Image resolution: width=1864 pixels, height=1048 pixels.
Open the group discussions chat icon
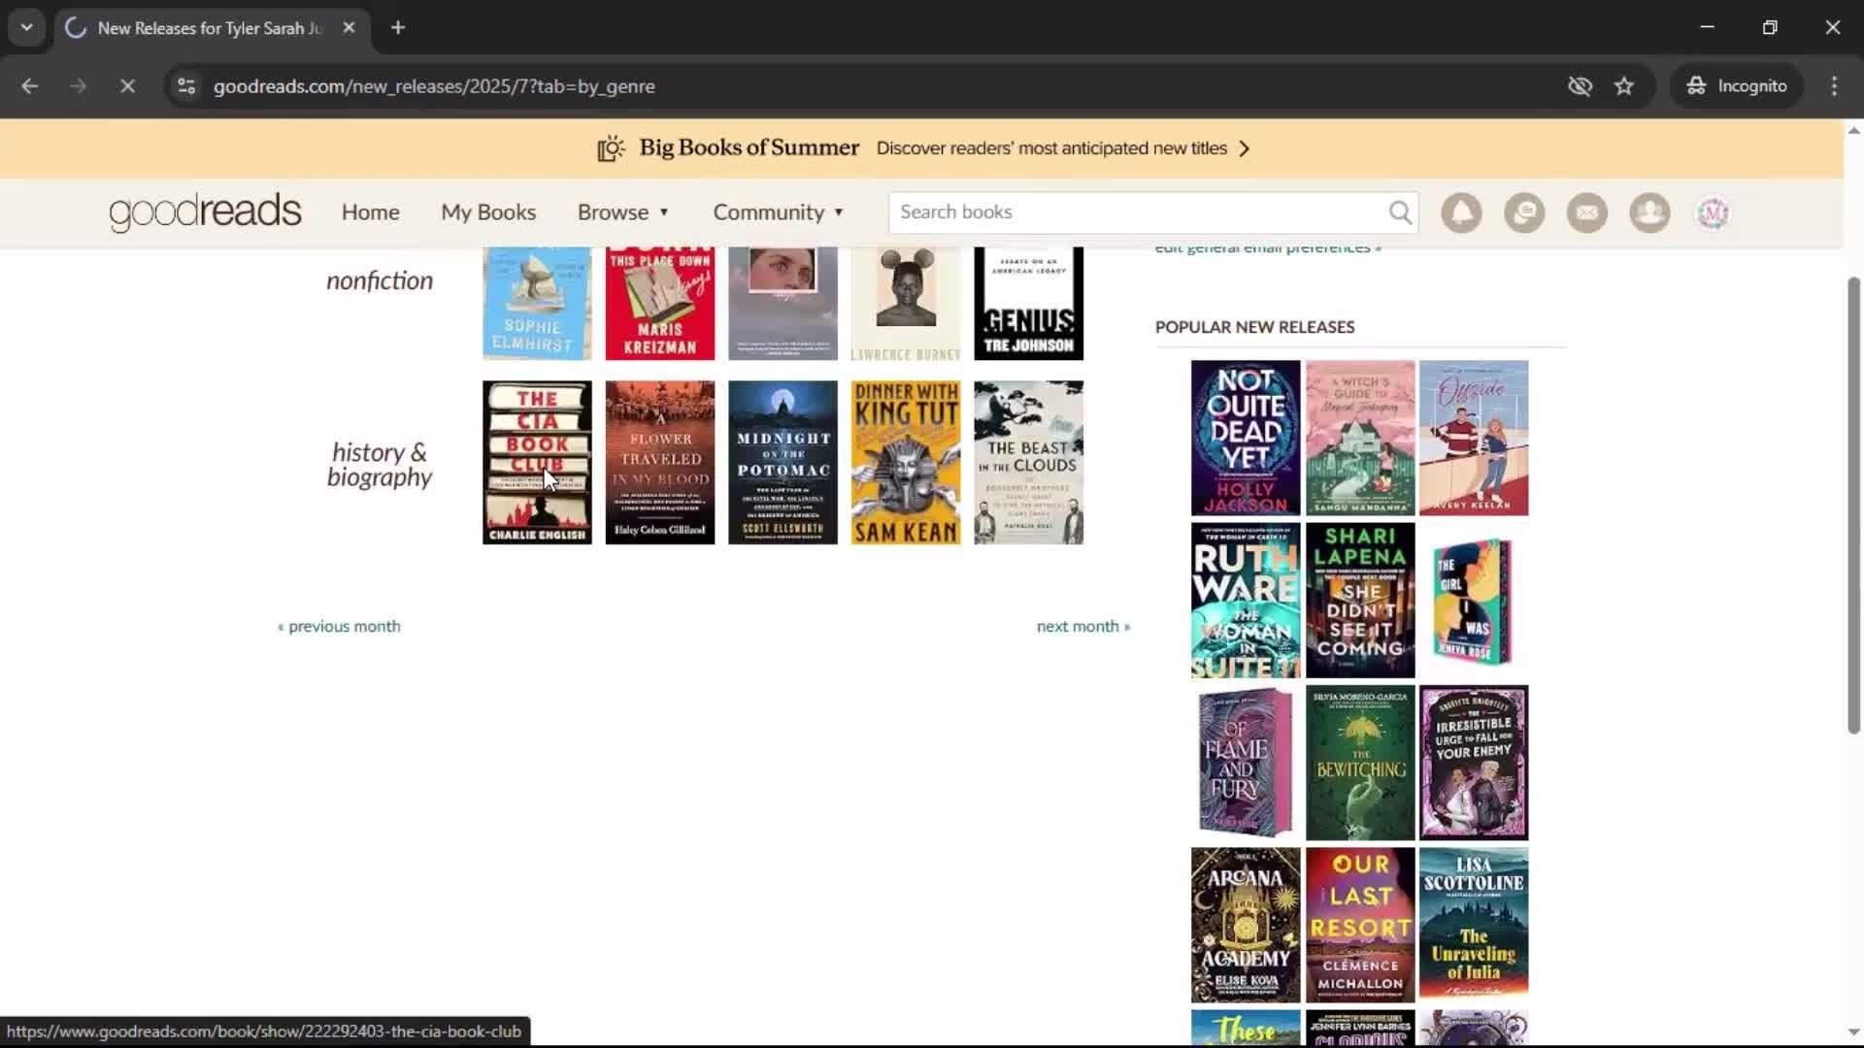coord(1524,213)
